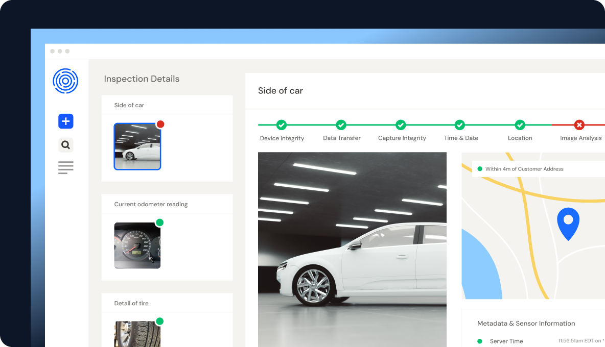Click the red status dot on Side of car thumbnail
Viewport: 605px width, 347px height.
pyautogui.click(x=160, y=124)
